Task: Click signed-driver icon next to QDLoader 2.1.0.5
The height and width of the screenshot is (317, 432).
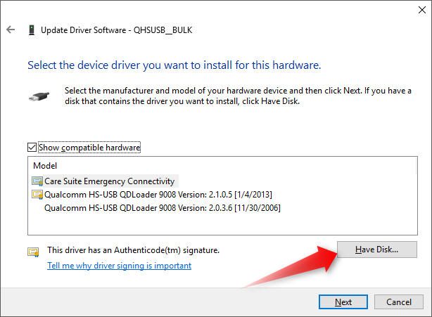Action: click(x=37, y=195)
